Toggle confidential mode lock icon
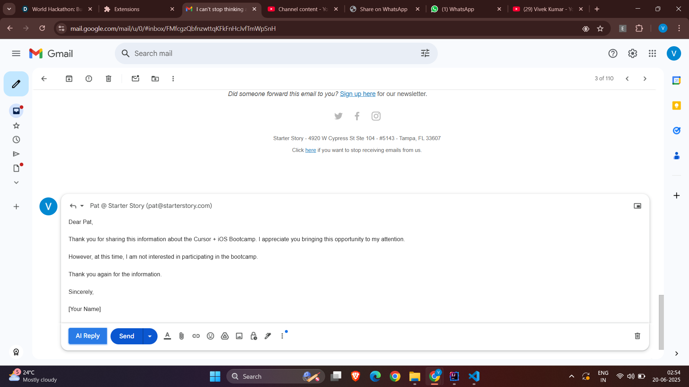 pos(254,336)
